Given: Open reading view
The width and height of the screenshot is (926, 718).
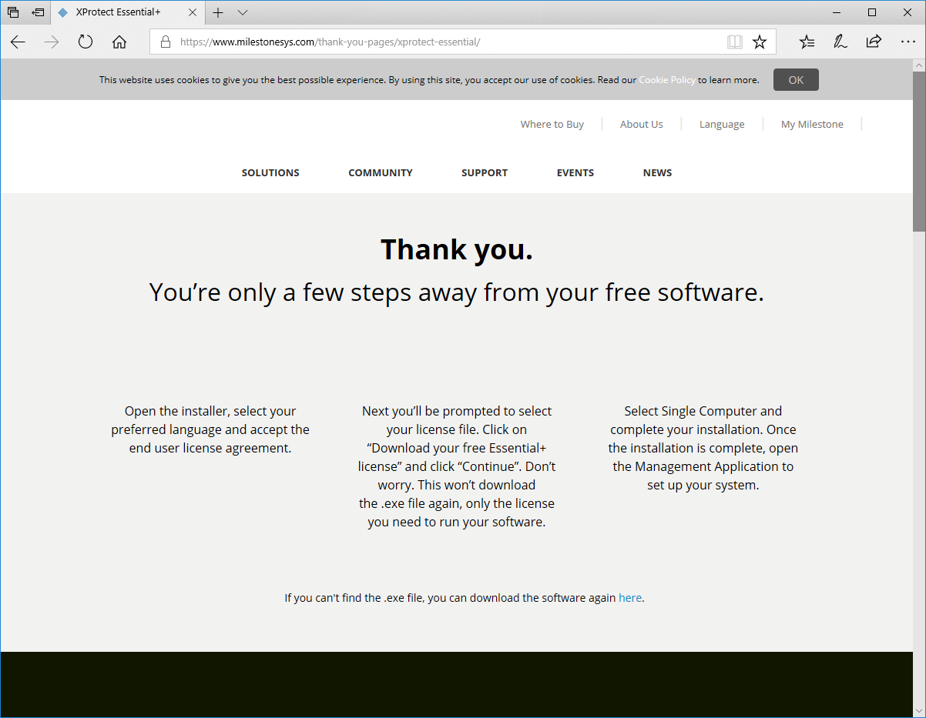Looking at the screenshot, I should point(735,42).
